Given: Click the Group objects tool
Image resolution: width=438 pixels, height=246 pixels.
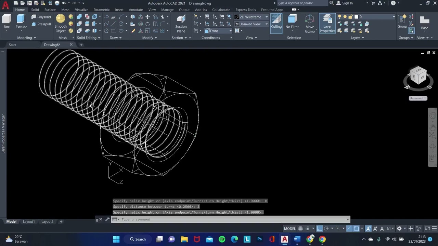Looking at the screenshot, I should coord(402,21).
